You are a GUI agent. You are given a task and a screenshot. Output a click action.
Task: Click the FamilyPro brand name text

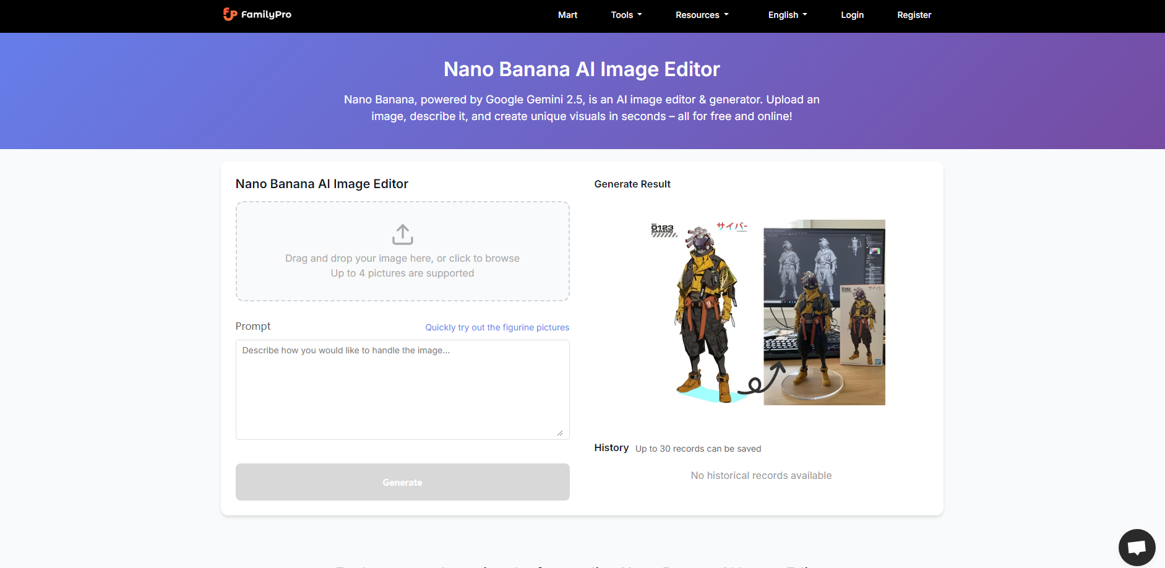[x=266, y=14]
